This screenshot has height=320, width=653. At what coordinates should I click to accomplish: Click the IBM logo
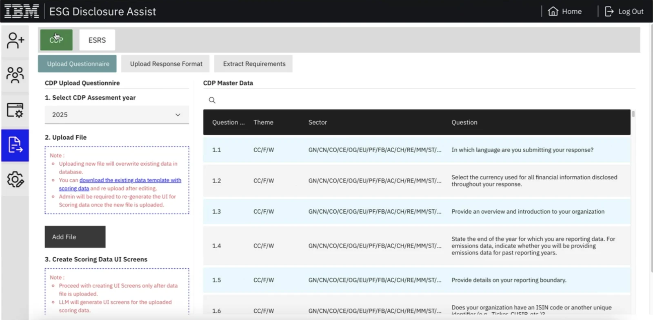click(22, 11)
